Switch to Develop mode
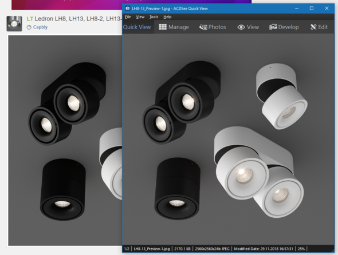338x255 pixels. coord(284,27)
